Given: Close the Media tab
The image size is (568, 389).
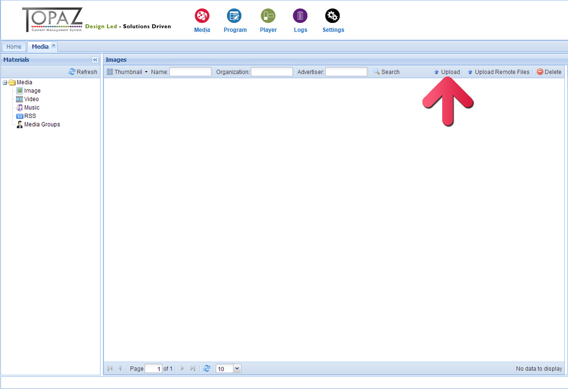Looking at the screenshot, I should (53, 45).
